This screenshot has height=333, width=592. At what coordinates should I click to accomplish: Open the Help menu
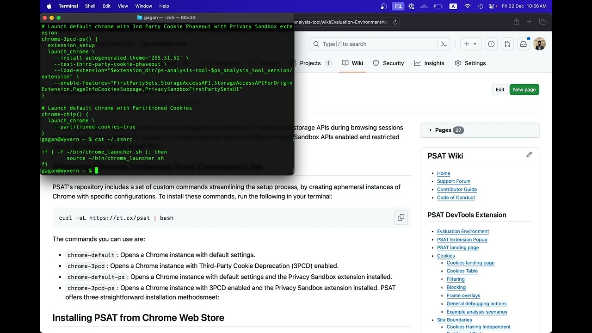point(164,6)
